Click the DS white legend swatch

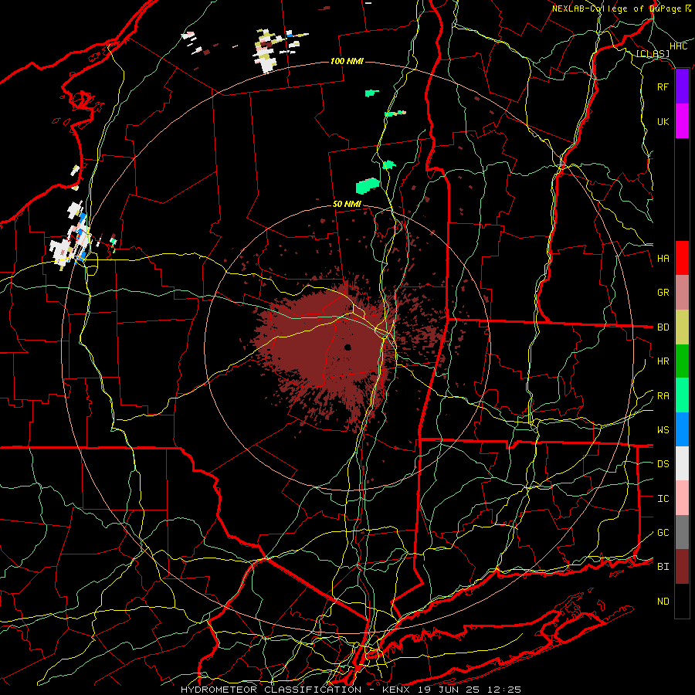(x=682, y=463)
